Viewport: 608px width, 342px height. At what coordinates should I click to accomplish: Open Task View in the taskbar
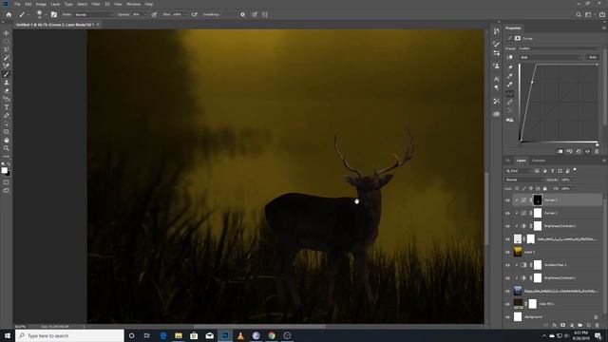[x=147, y=335]
